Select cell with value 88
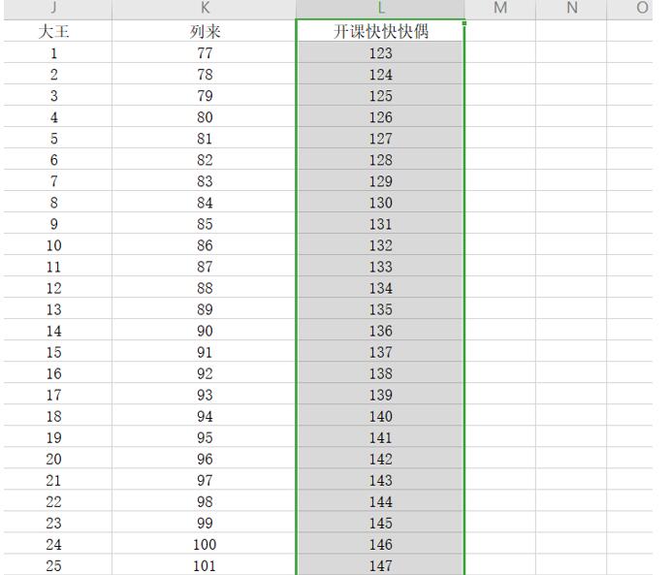Image resolution: width=670 pixels, height=575 pixels. tap(205, 288)
